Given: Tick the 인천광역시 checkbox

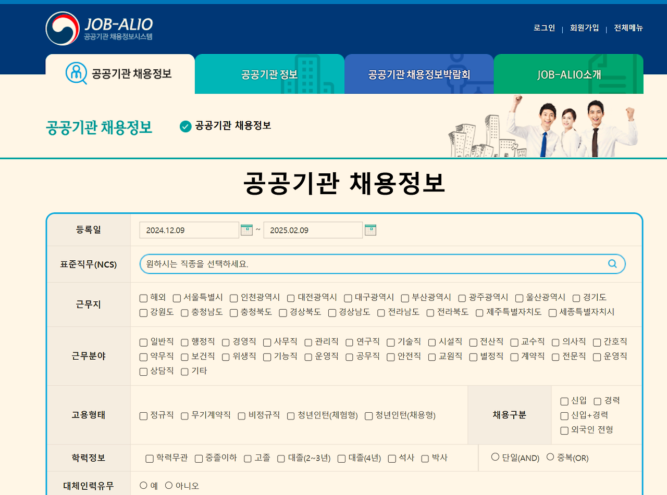Looking at the screenshot, I should point(234,298).
